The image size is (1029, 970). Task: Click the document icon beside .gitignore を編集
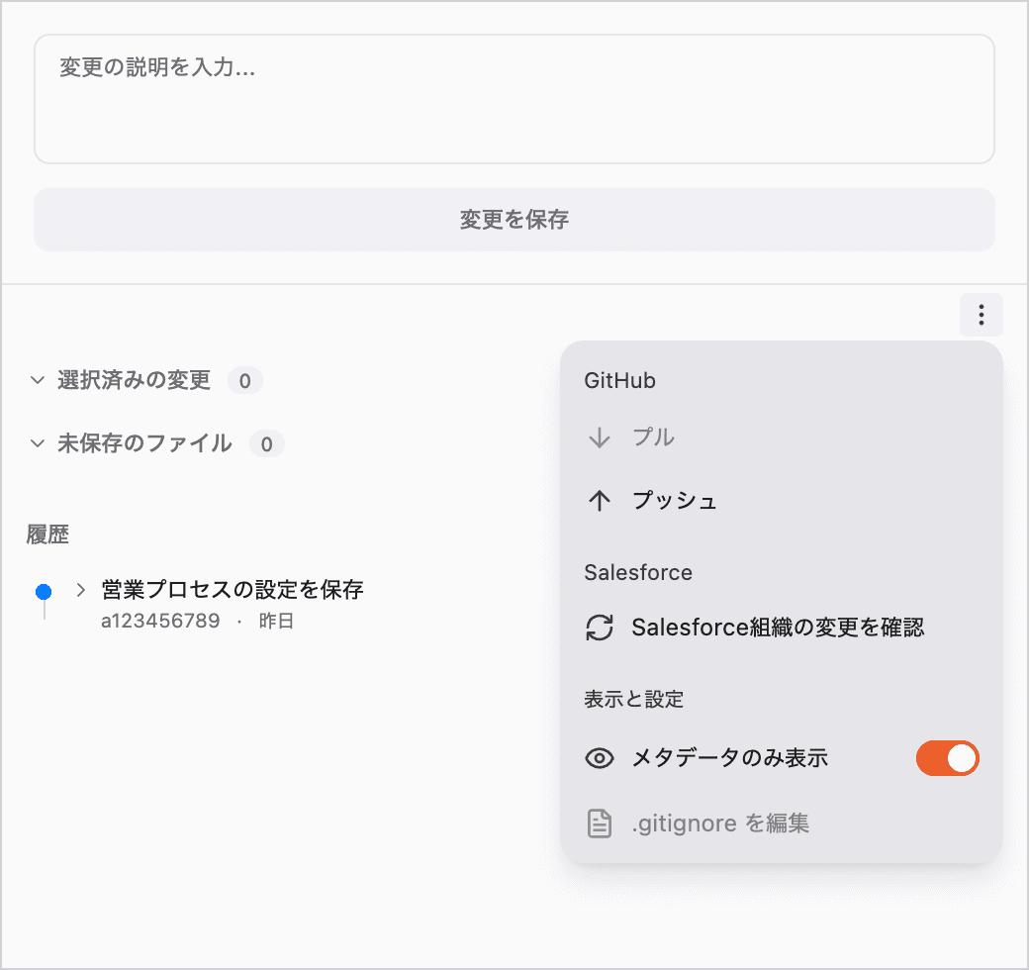pyautogui.click(x=600, y=824)
